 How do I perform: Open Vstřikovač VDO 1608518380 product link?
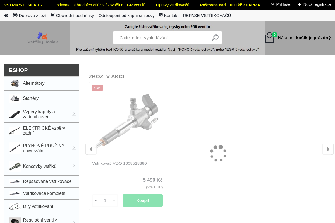pyautogui.click(x=119, y=163)
